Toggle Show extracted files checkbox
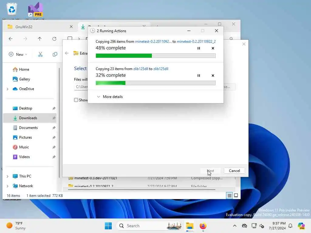The height and width of the screenshot is (233, 311). (x=76, y=100)
